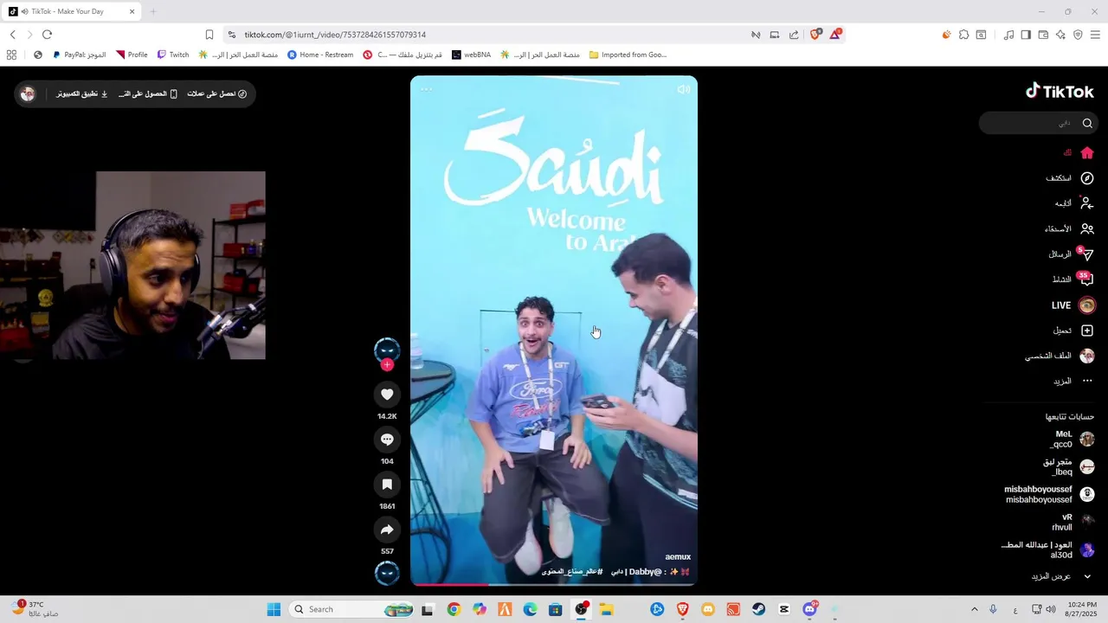
Task: Open the Following (أتابعه) menu item
Action: (x=1074, y=203)
